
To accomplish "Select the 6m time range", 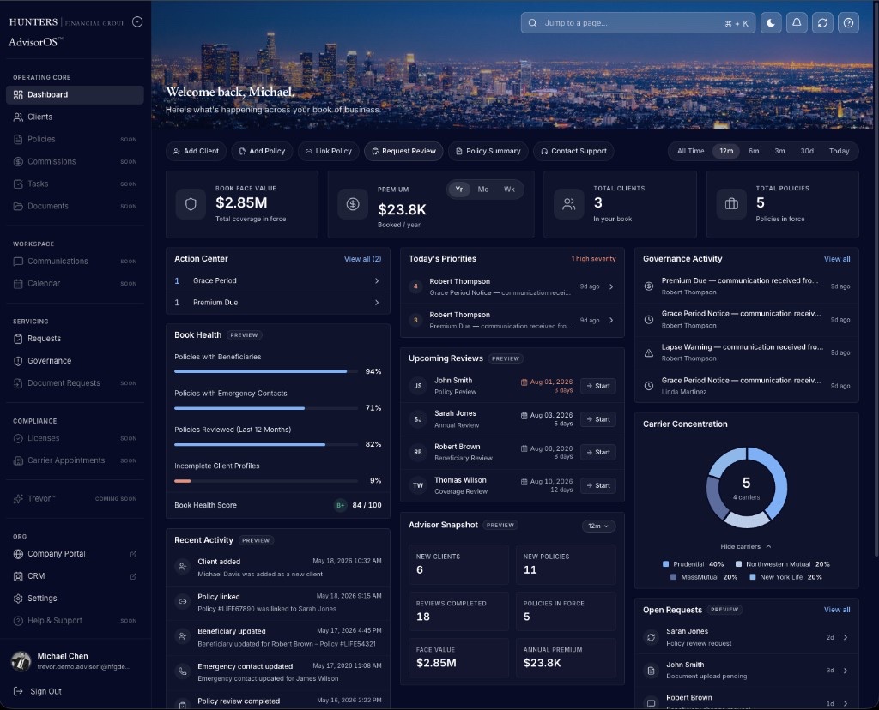I will [x=754, y=151].
